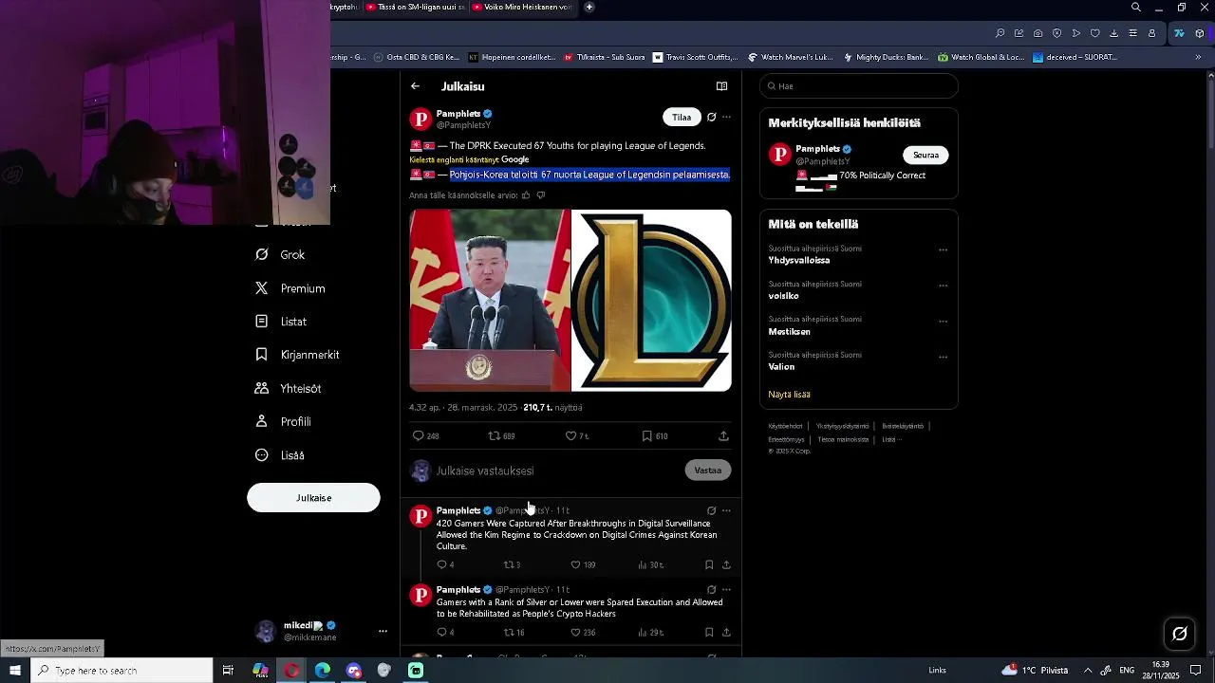Click Windows taskbar search box
1215x683 pixels.
[x=121, y=671]
